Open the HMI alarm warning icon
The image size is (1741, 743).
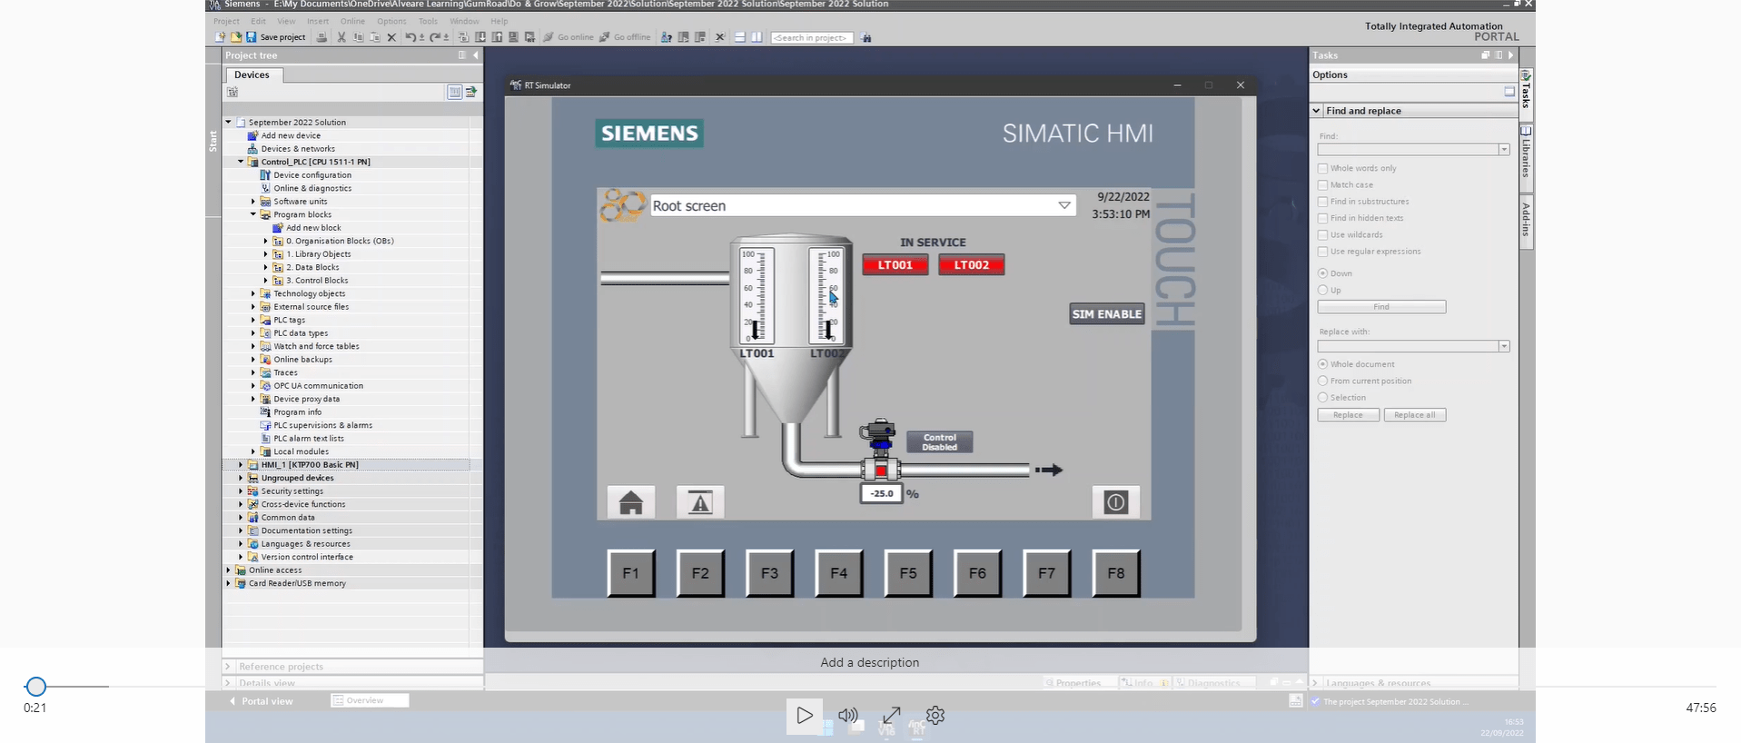[700, 502]
